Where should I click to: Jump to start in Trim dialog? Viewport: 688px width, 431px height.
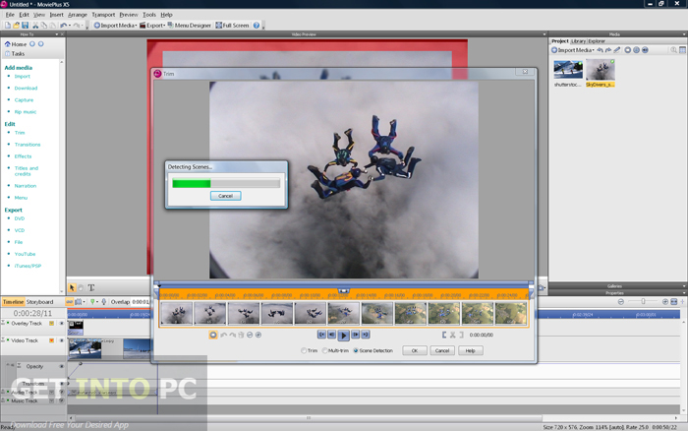pyautogui.click(x=321, y=335)
